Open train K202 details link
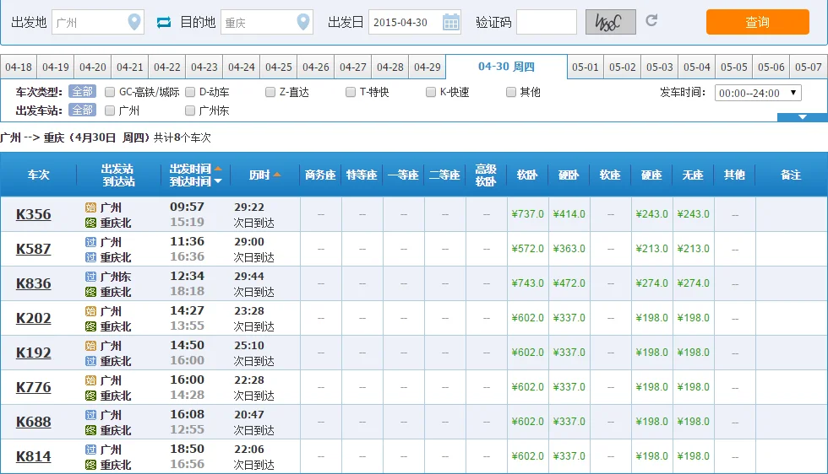The image size is (828, 474). tap(34, 319)
